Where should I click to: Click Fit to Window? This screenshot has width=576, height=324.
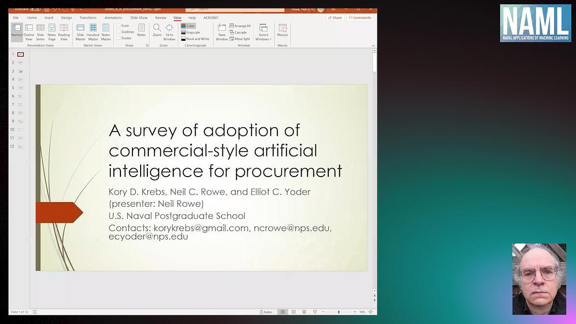point(169,32)
